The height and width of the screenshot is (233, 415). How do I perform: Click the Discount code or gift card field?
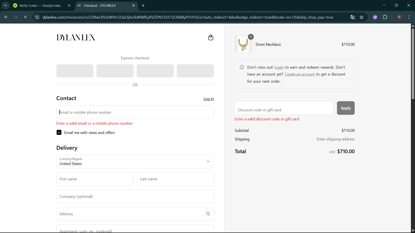point(284,108)
